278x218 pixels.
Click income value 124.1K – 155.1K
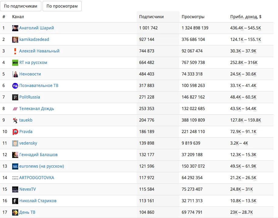coord(245,39)
